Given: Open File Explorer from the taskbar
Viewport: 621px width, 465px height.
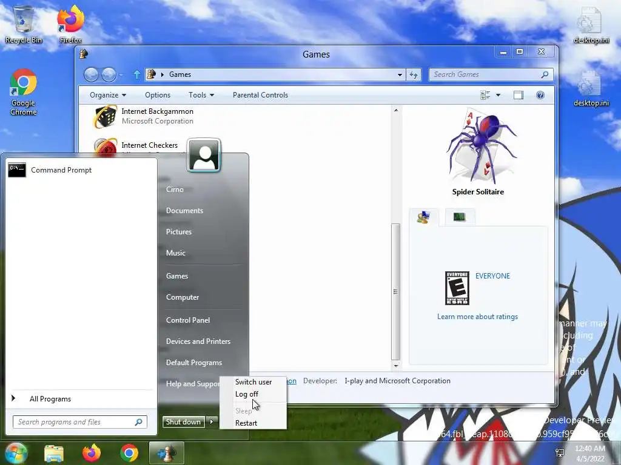Looking at the screenshot, I should pyautogui.click(x=54, y=453).
